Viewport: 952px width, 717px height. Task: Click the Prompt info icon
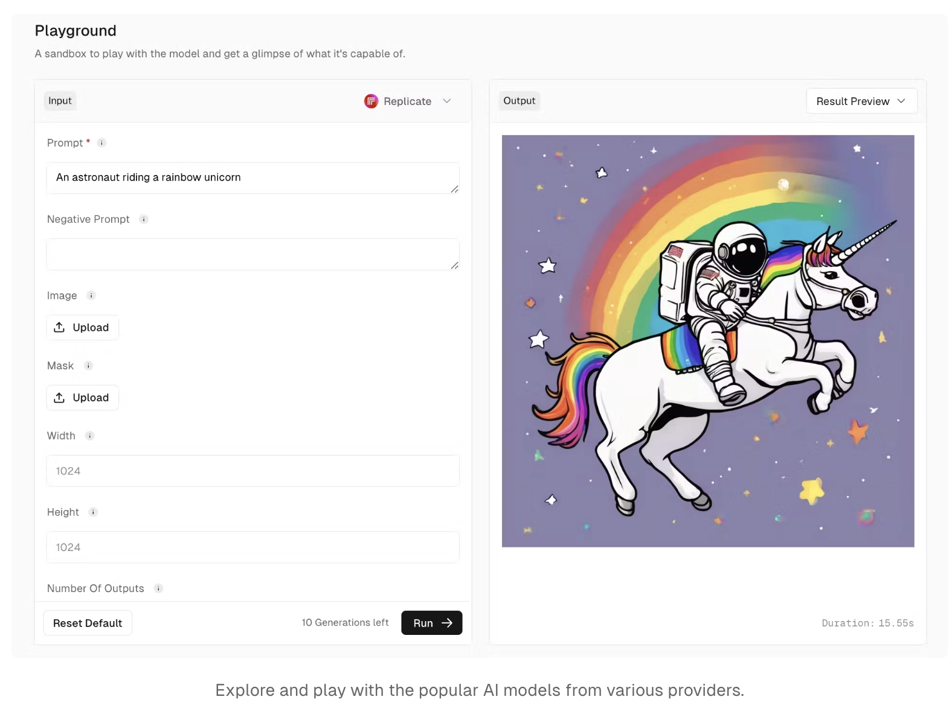(x=101, y=143)
